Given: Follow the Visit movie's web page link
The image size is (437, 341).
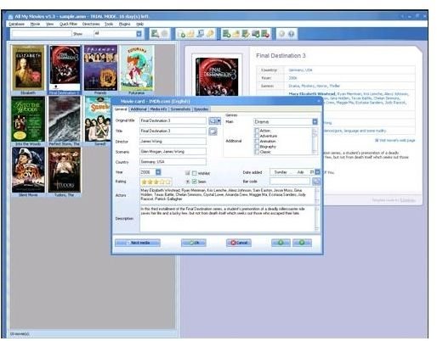Looking at the screenshot, I should (x=394, y=140).
